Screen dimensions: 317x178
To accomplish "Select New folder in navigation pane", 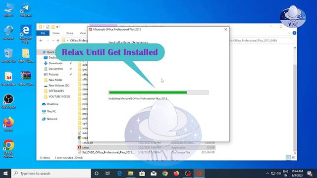I will coord(55,80).
